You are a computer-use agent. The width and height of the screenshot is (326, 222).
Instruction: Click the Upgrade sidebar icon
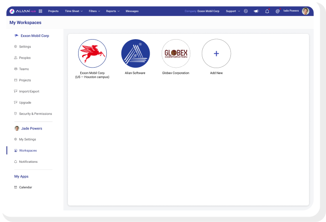pos(16,102)
